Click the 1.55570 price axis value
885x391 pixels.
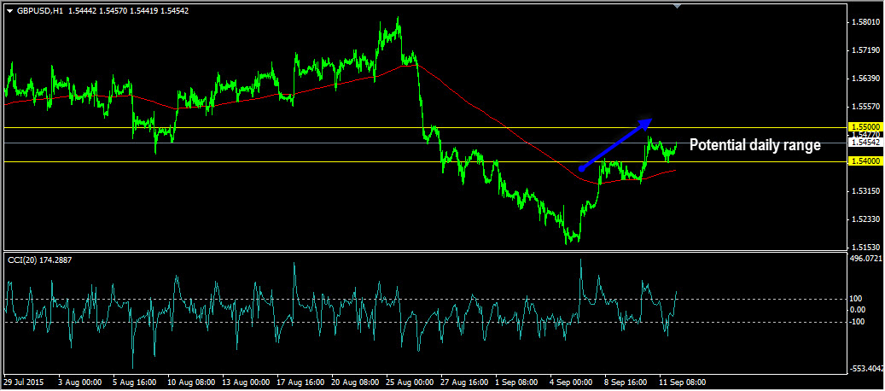pos(866,107)
